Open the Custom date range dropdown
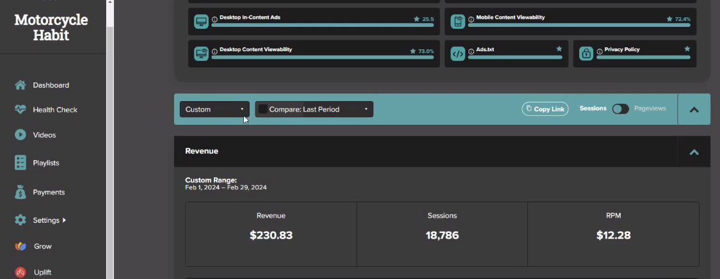 pyautogui.click(x=214, y=109)
